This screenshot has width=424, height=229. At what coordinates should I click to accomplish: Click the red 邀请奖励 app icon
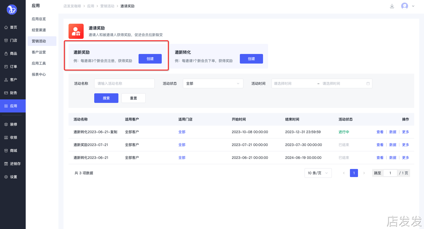pyautogui.click(x=76, y=31)
